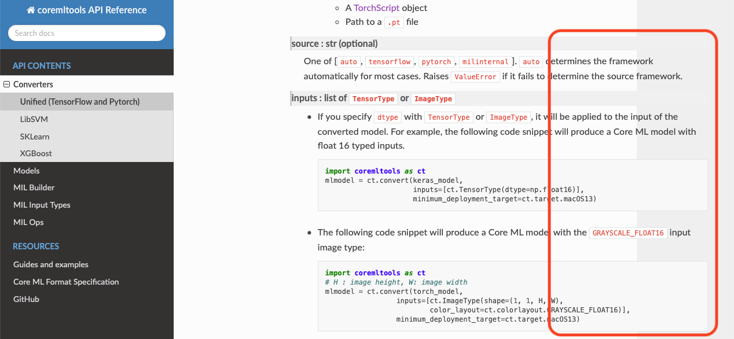
Task: Focus the Search docs field
Action: coord(87,33)
